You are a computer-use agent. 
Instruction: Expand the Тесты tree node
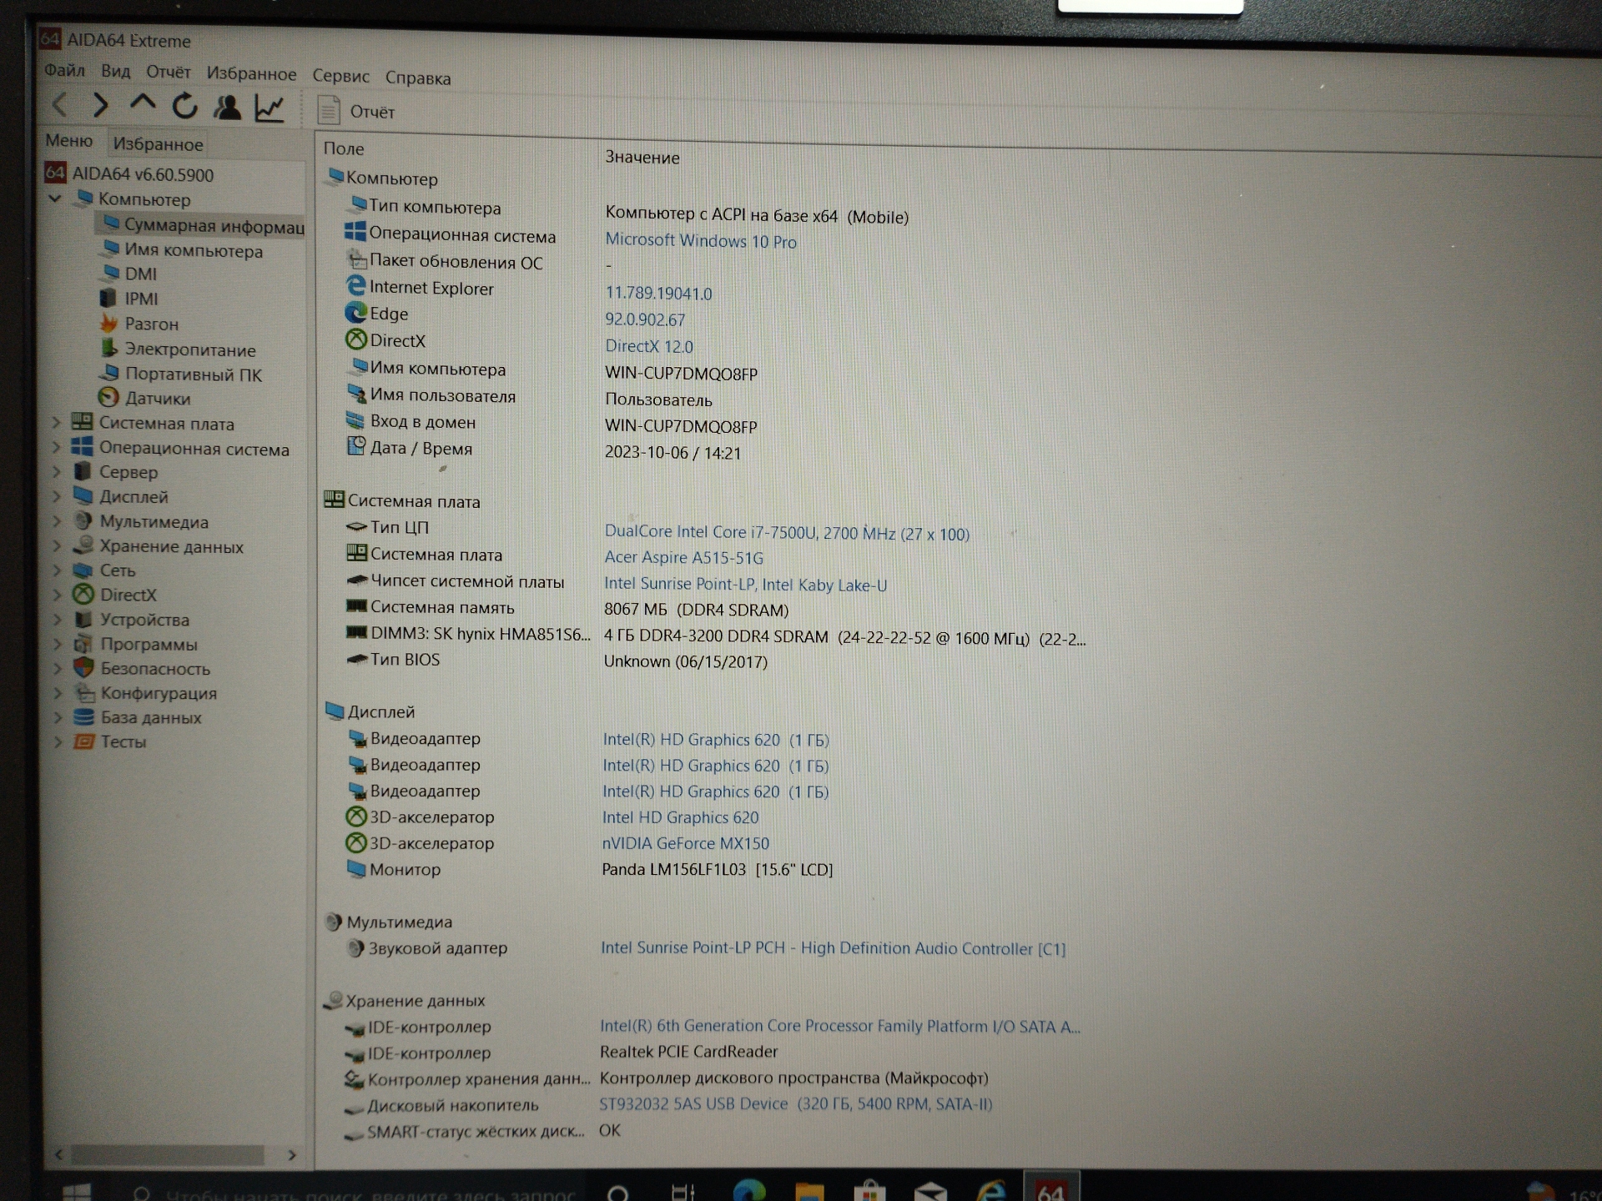pos(58,741)
